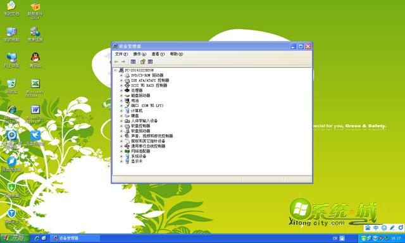Click the 开始 Start button
This screenshot has height=243, width=405.
(x=15, y=238)
